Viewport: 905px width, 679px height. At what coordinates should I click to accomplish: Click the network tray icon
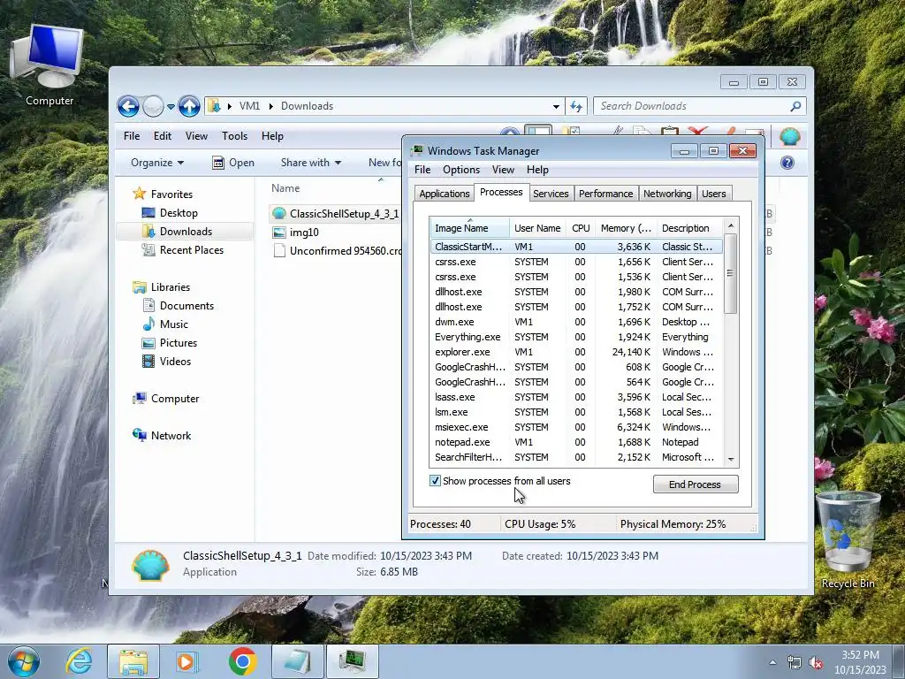[x=795, y=663]
